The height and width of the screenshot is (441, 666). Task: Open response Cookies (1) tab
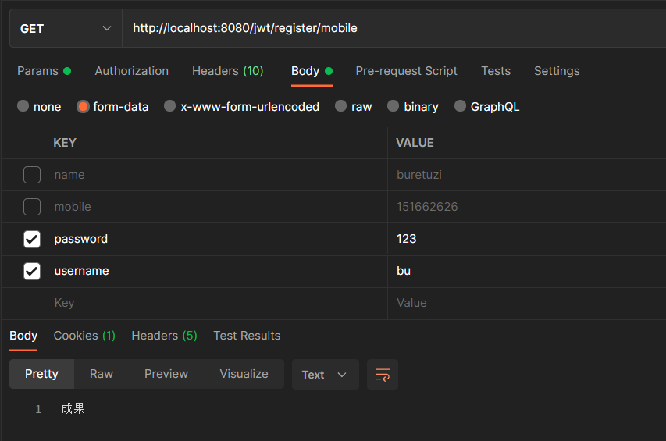(x=84, y=336)
